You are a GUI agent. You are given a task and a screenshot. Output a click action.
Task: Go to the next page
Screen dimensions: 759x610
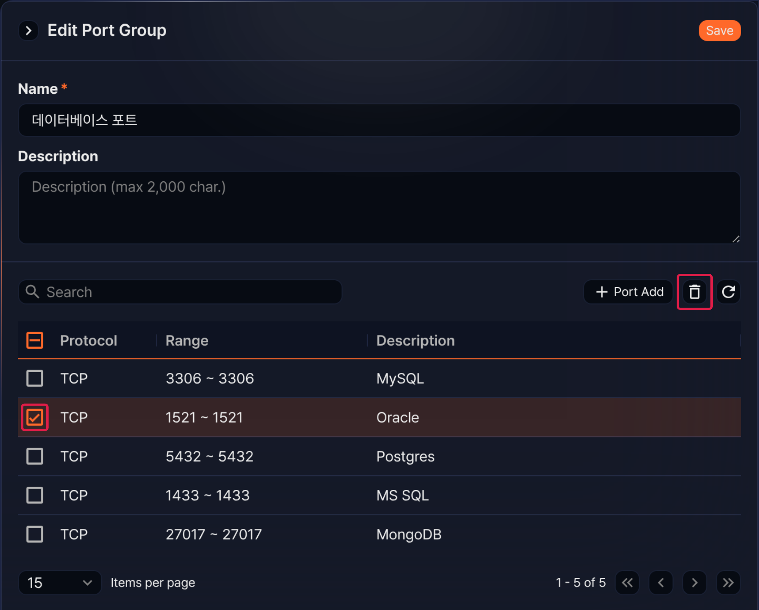click(694, 583)
